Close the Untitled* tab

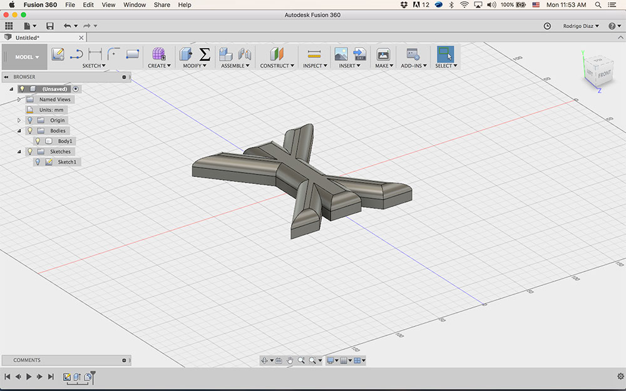pos(81,38)
